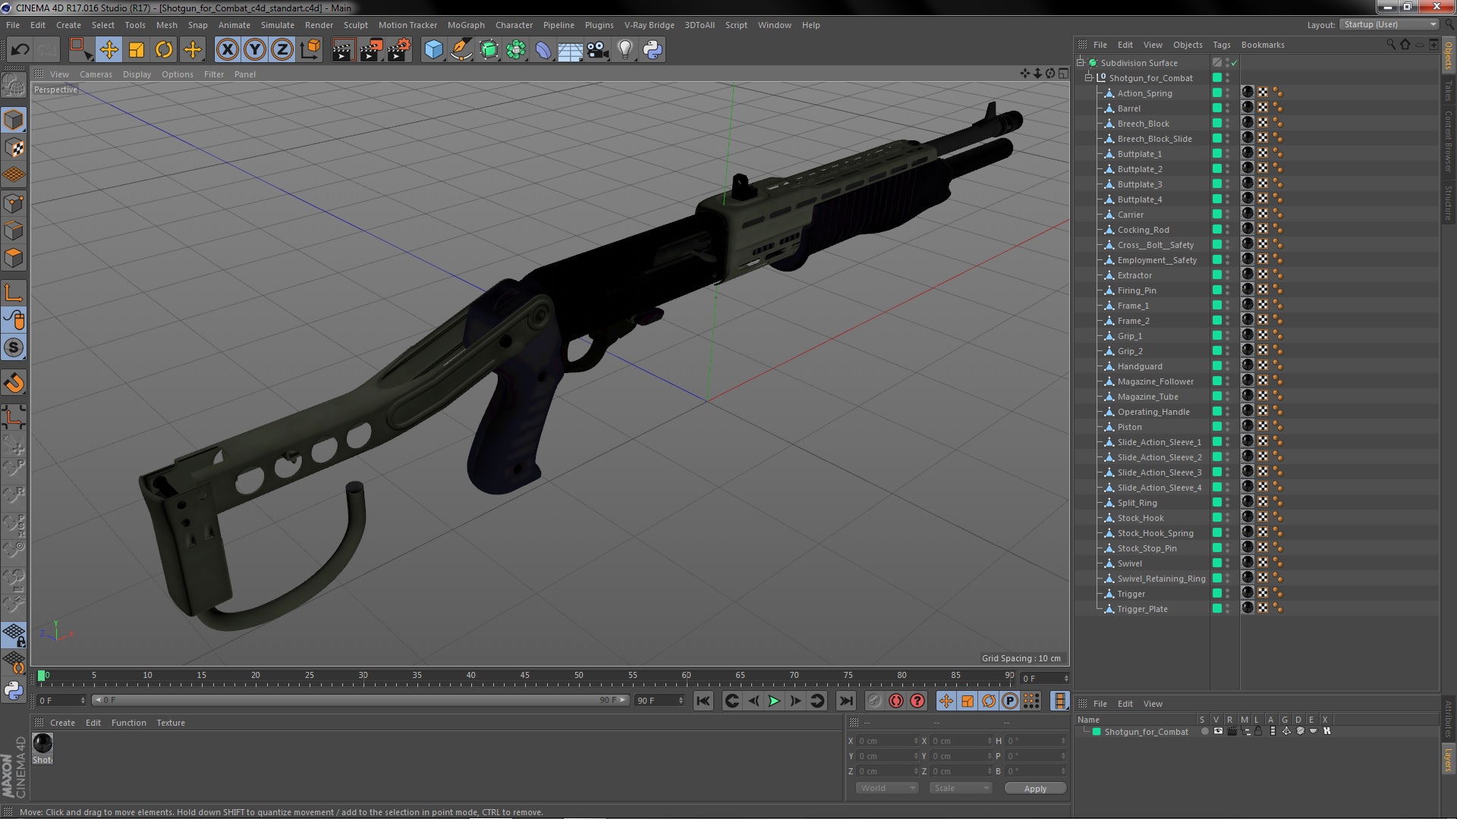Viewport: 1457px width, 819px height.
Task: Open the Python script icon in toolbar
Action: [653, 50]
